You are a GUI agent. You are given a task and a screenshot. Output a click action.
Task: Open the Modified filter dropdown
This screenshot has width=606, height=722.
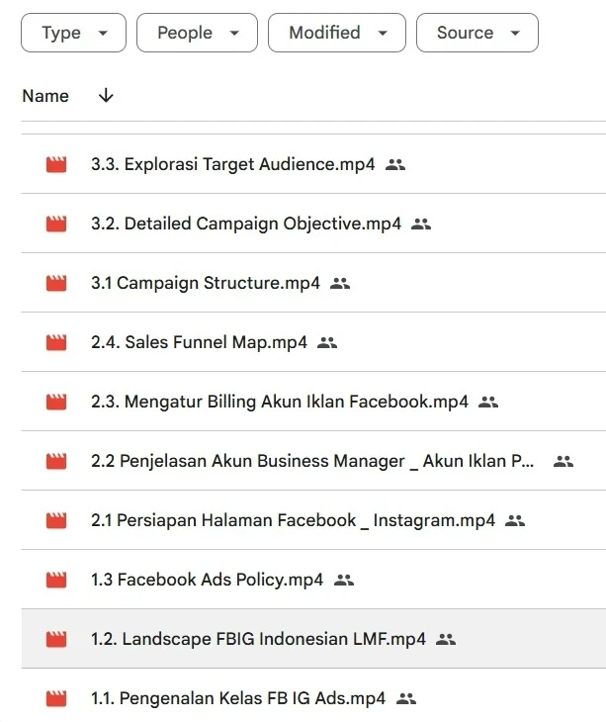coord(336,33)
